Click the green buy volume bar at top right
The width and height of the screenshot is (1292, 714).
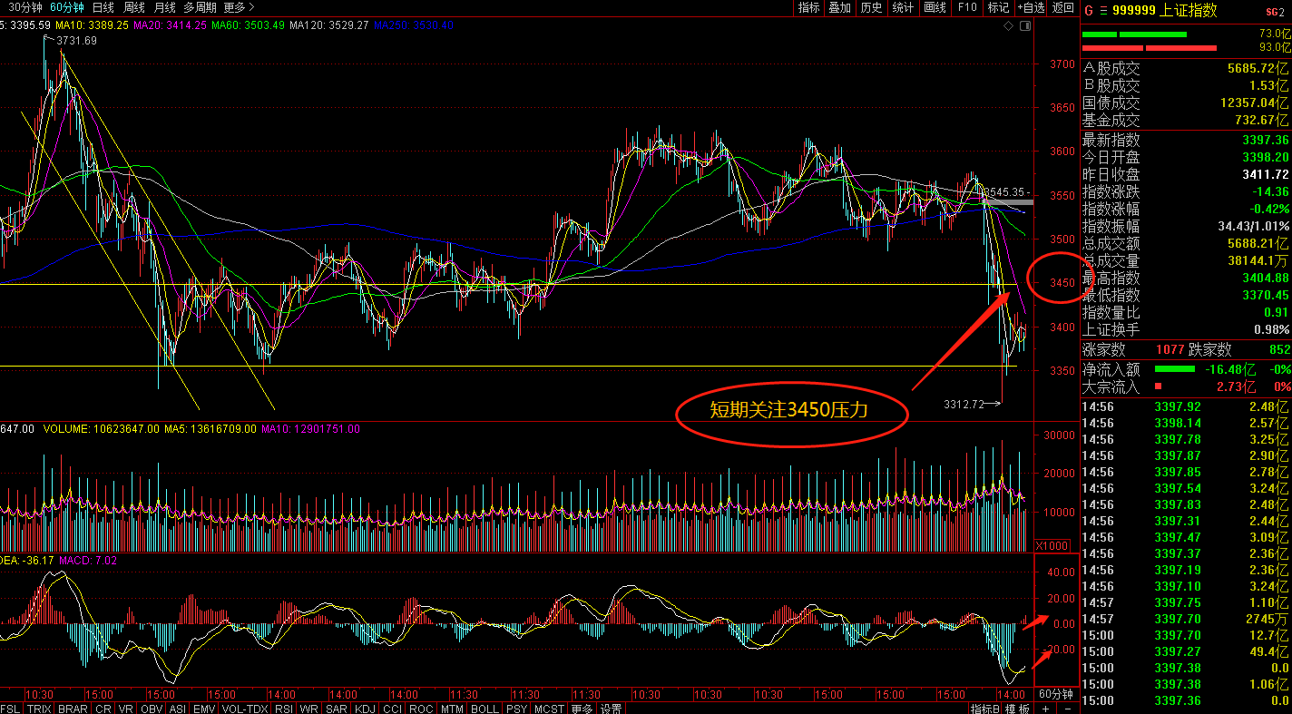[1134, 34]
